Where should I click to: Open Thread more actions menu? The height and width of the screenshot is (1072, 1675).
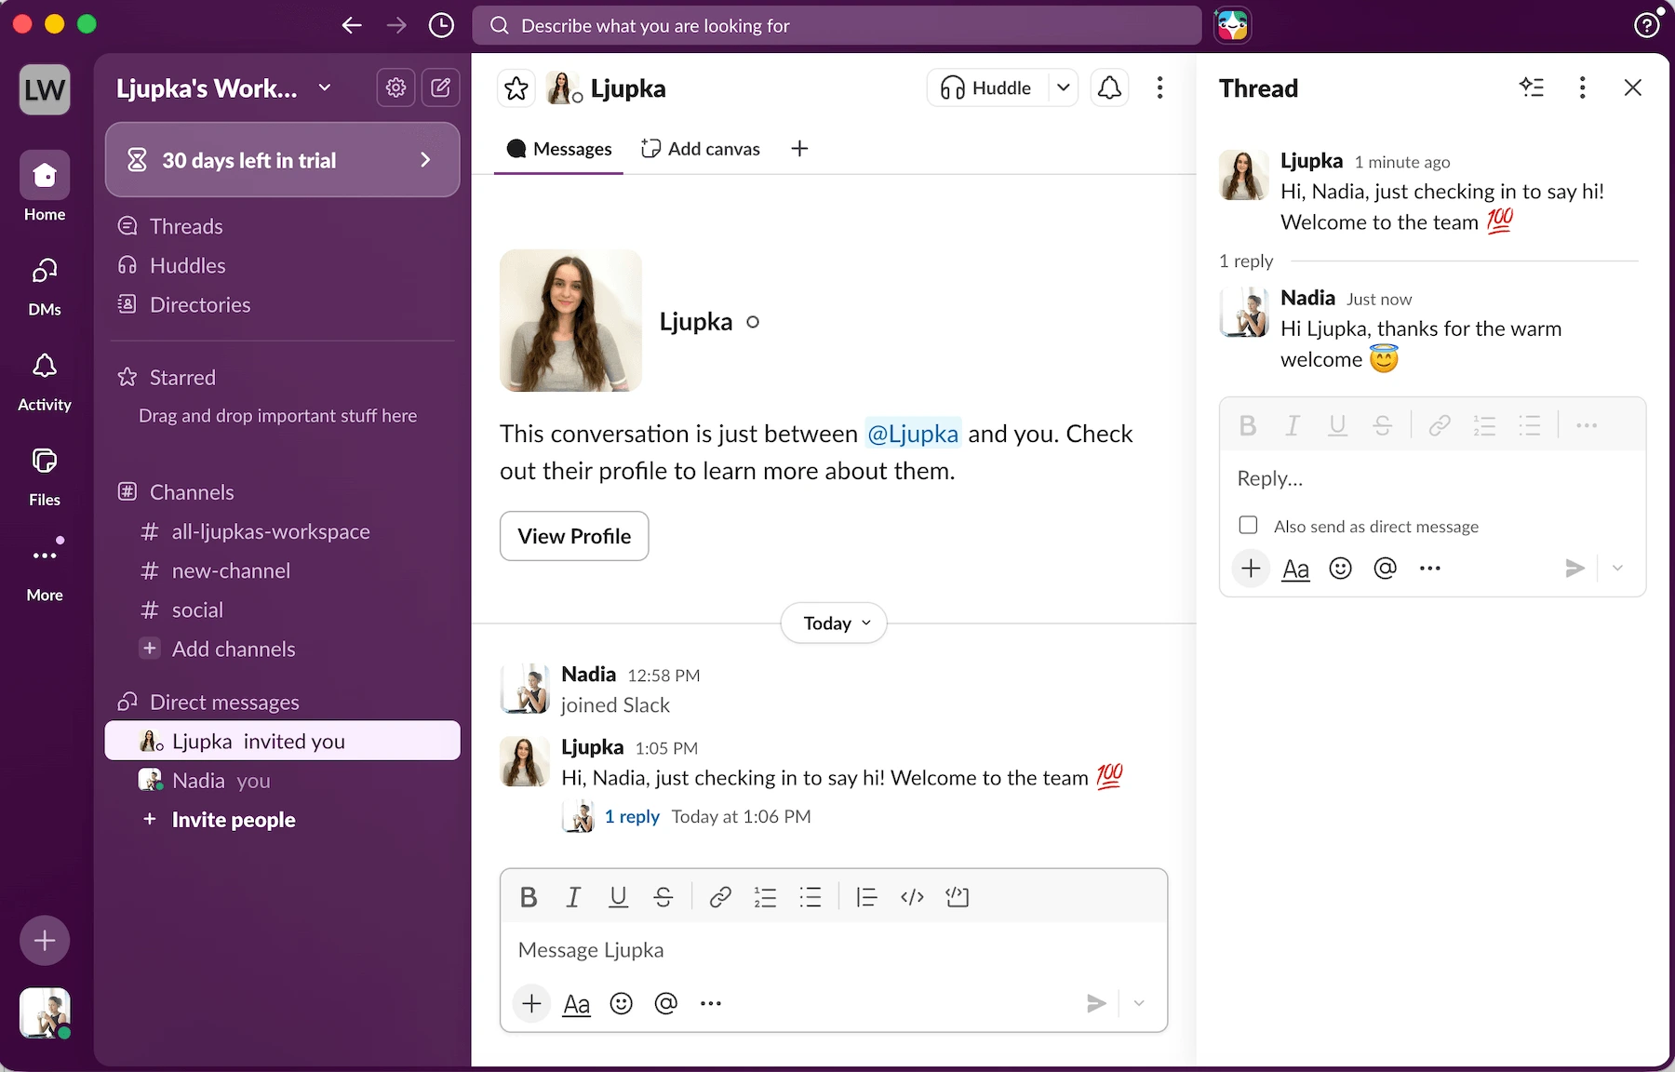point(1582,87)
